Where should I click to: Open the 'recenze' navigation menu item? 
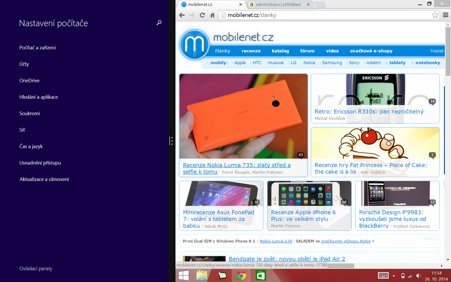click(251, 51)
